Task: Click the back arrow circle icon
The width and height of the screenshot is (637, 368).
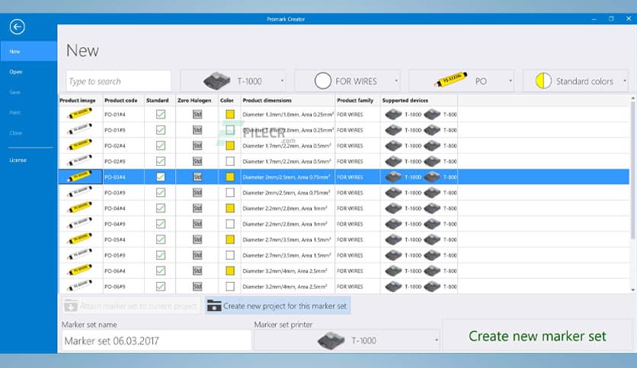Action: point(17,27)
